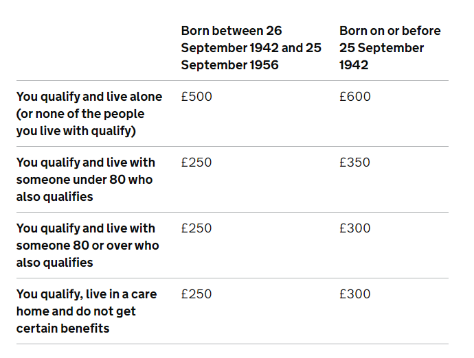Select the 'You qualify and live alone' row label
The height and width of the screenshot is (358, 474).
[89, 97]
